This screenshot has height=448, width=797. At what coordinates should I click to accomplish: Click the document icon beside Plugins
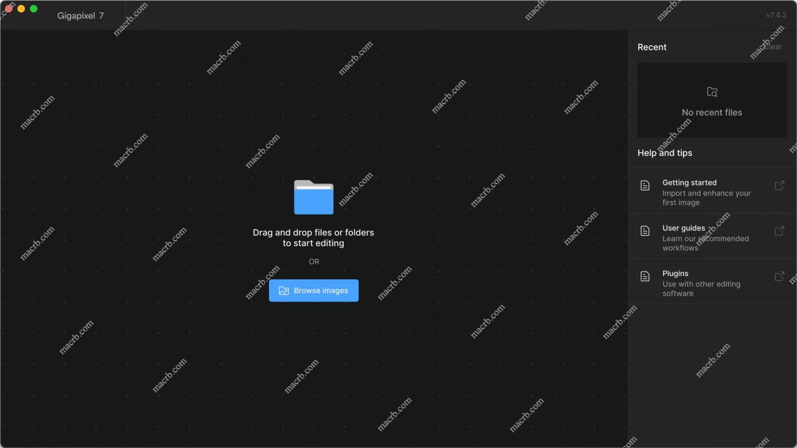tap(645, 276)
